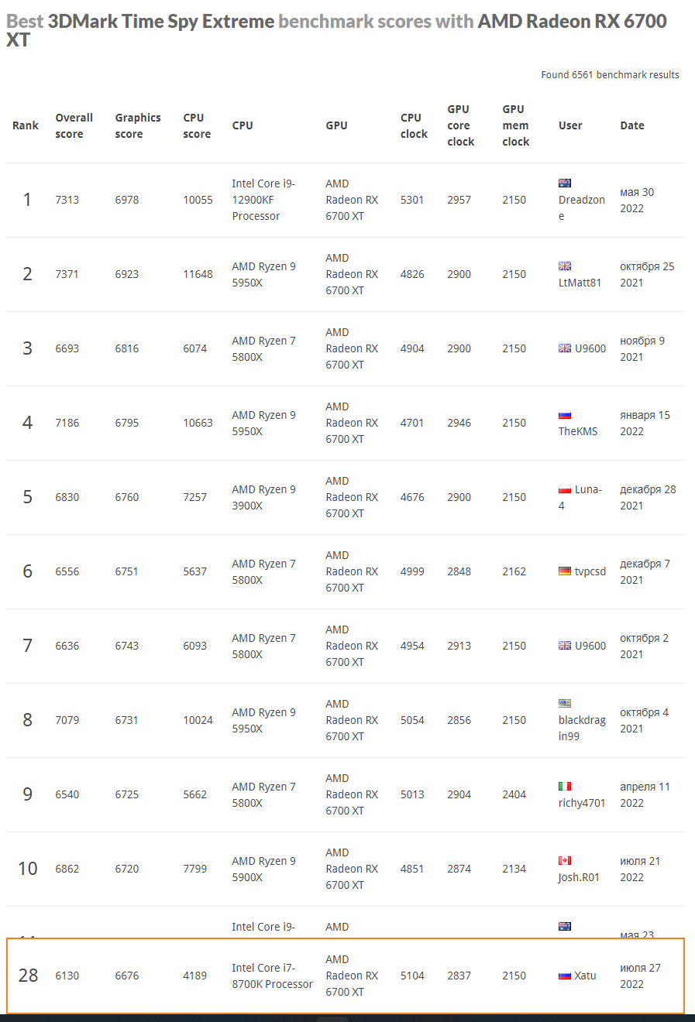Open the Intel Core i9-12900KF Processor entry

[x=263, y=200]
